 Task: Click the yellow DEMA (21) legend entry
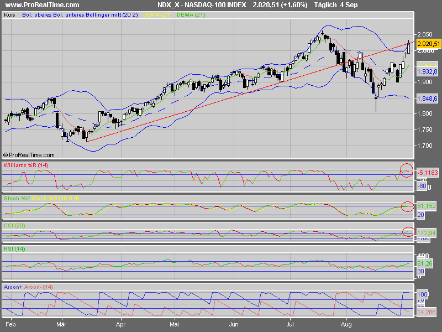[157, 15]
